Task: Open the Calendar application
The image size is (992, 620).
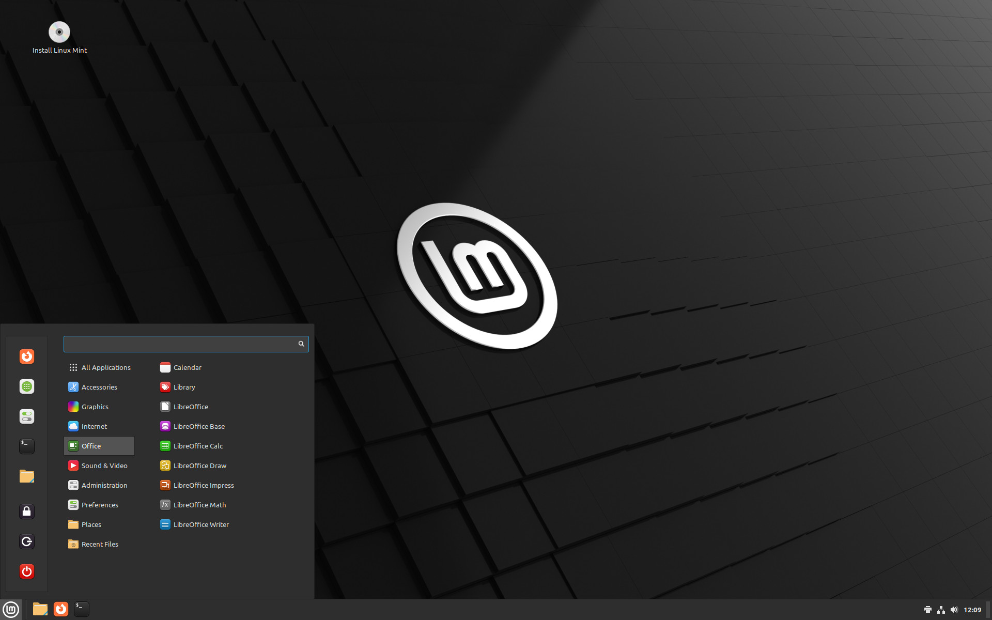Action: (187, 367)
